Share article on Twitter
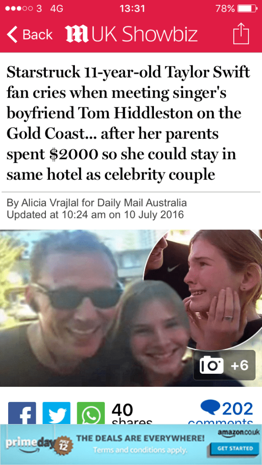Viewport: 262px width, 465px height. (x=57, y=413)
